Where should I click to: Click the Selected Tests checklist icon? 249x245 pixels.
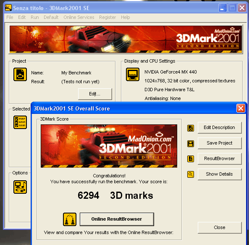(20, 122)
